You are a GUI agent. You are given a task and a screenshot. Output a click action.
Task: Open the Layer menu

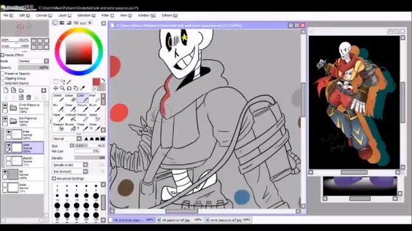click(64, 15)
